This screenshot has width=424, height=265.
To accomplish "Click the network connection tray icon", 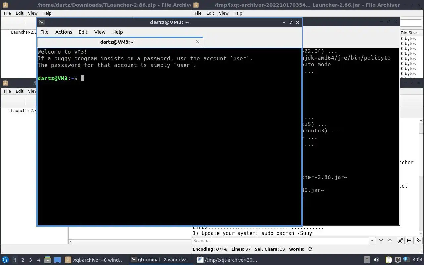I will tap(398, 260).
